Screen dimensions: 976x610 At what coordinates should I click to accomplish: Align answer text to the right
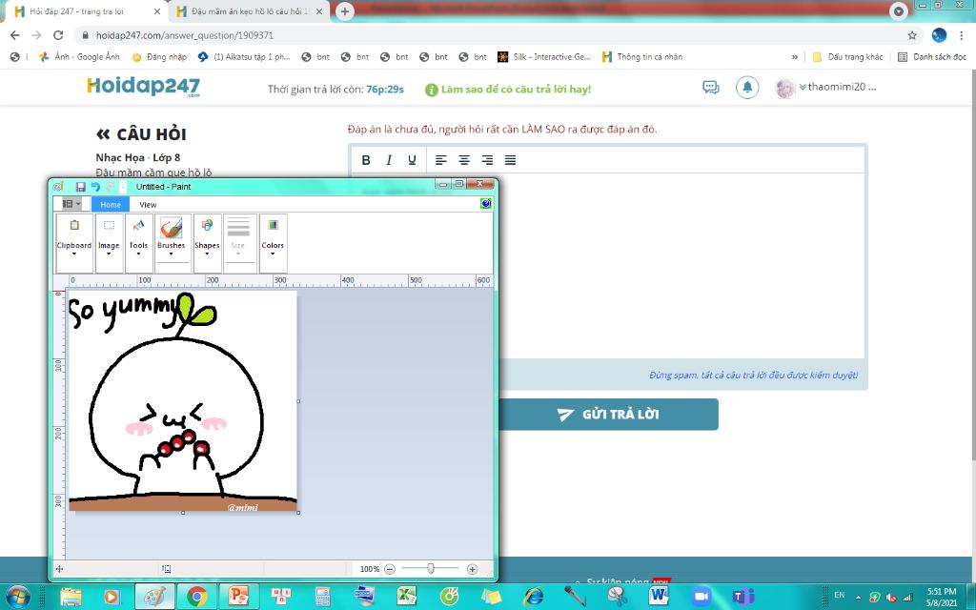click(x=487, y=160)
